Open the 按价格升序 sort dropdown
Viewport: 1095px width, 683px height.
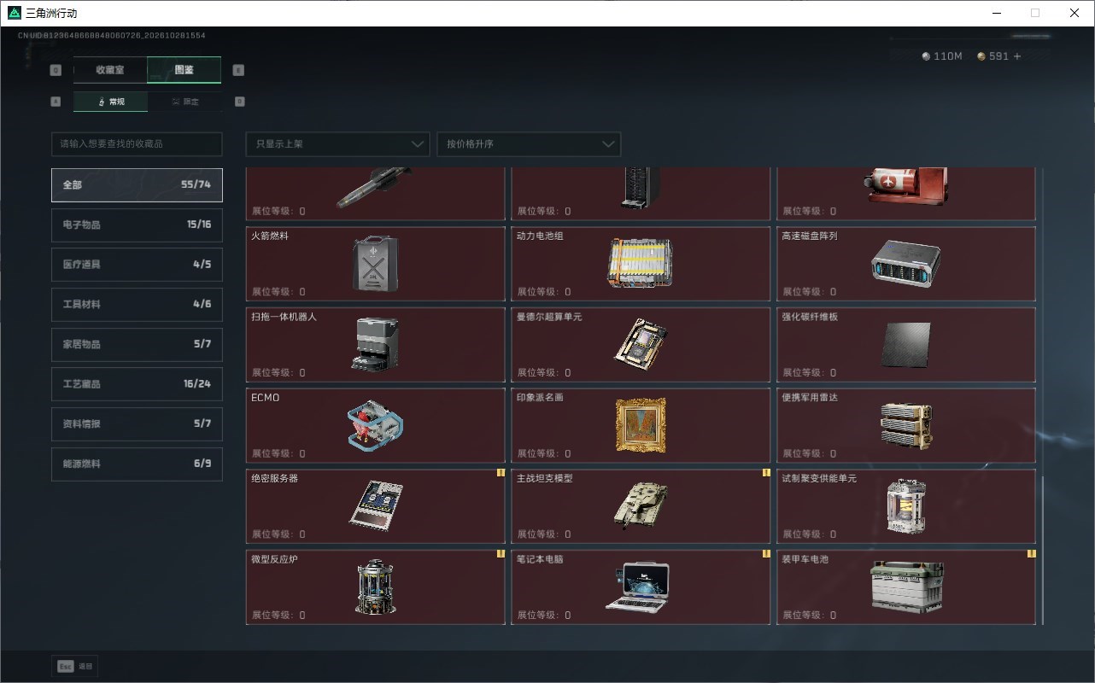[x=529, y=144]
